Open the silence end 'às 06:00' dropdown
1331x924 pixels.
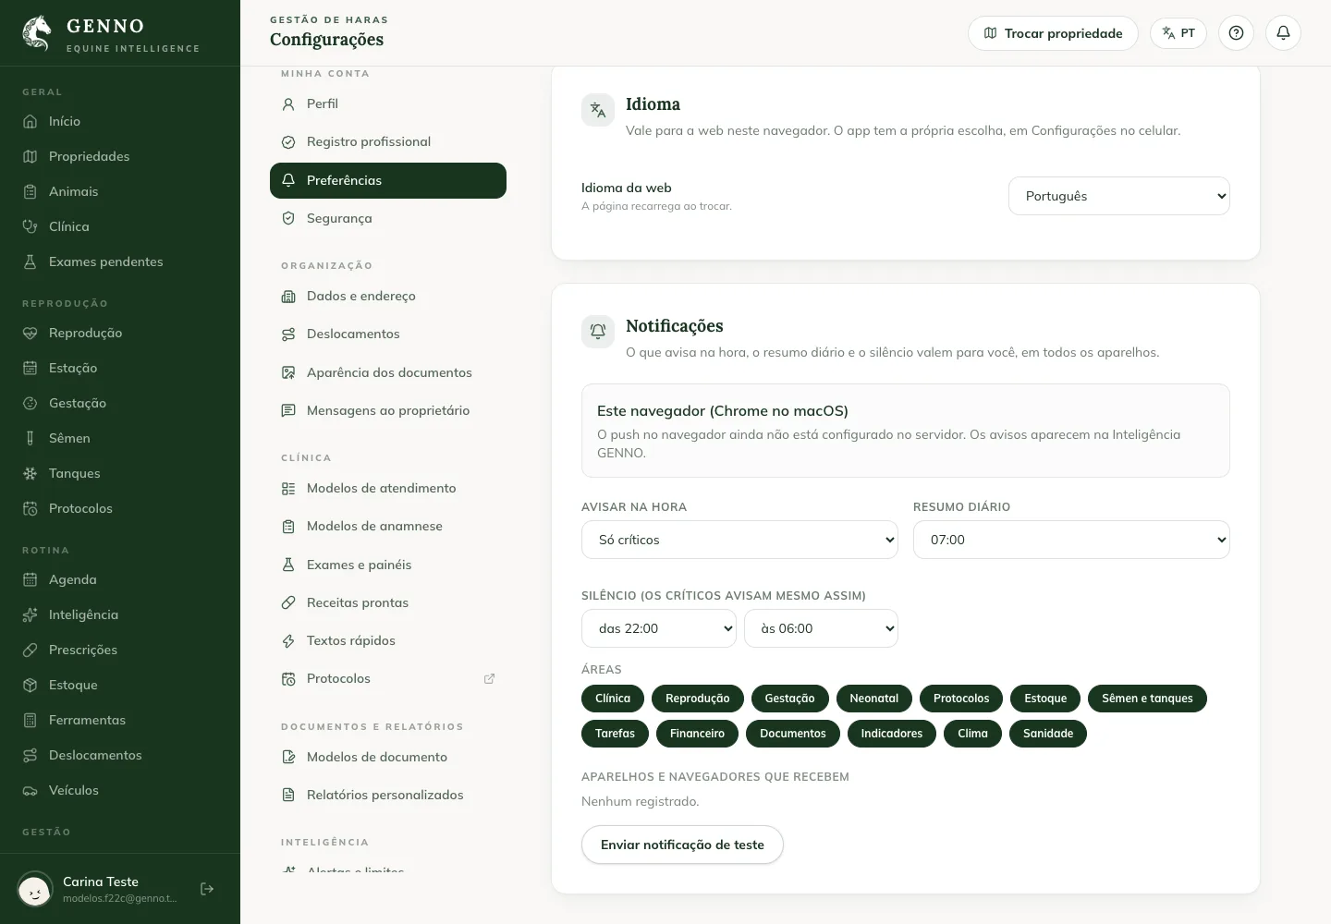coord(821,628)
